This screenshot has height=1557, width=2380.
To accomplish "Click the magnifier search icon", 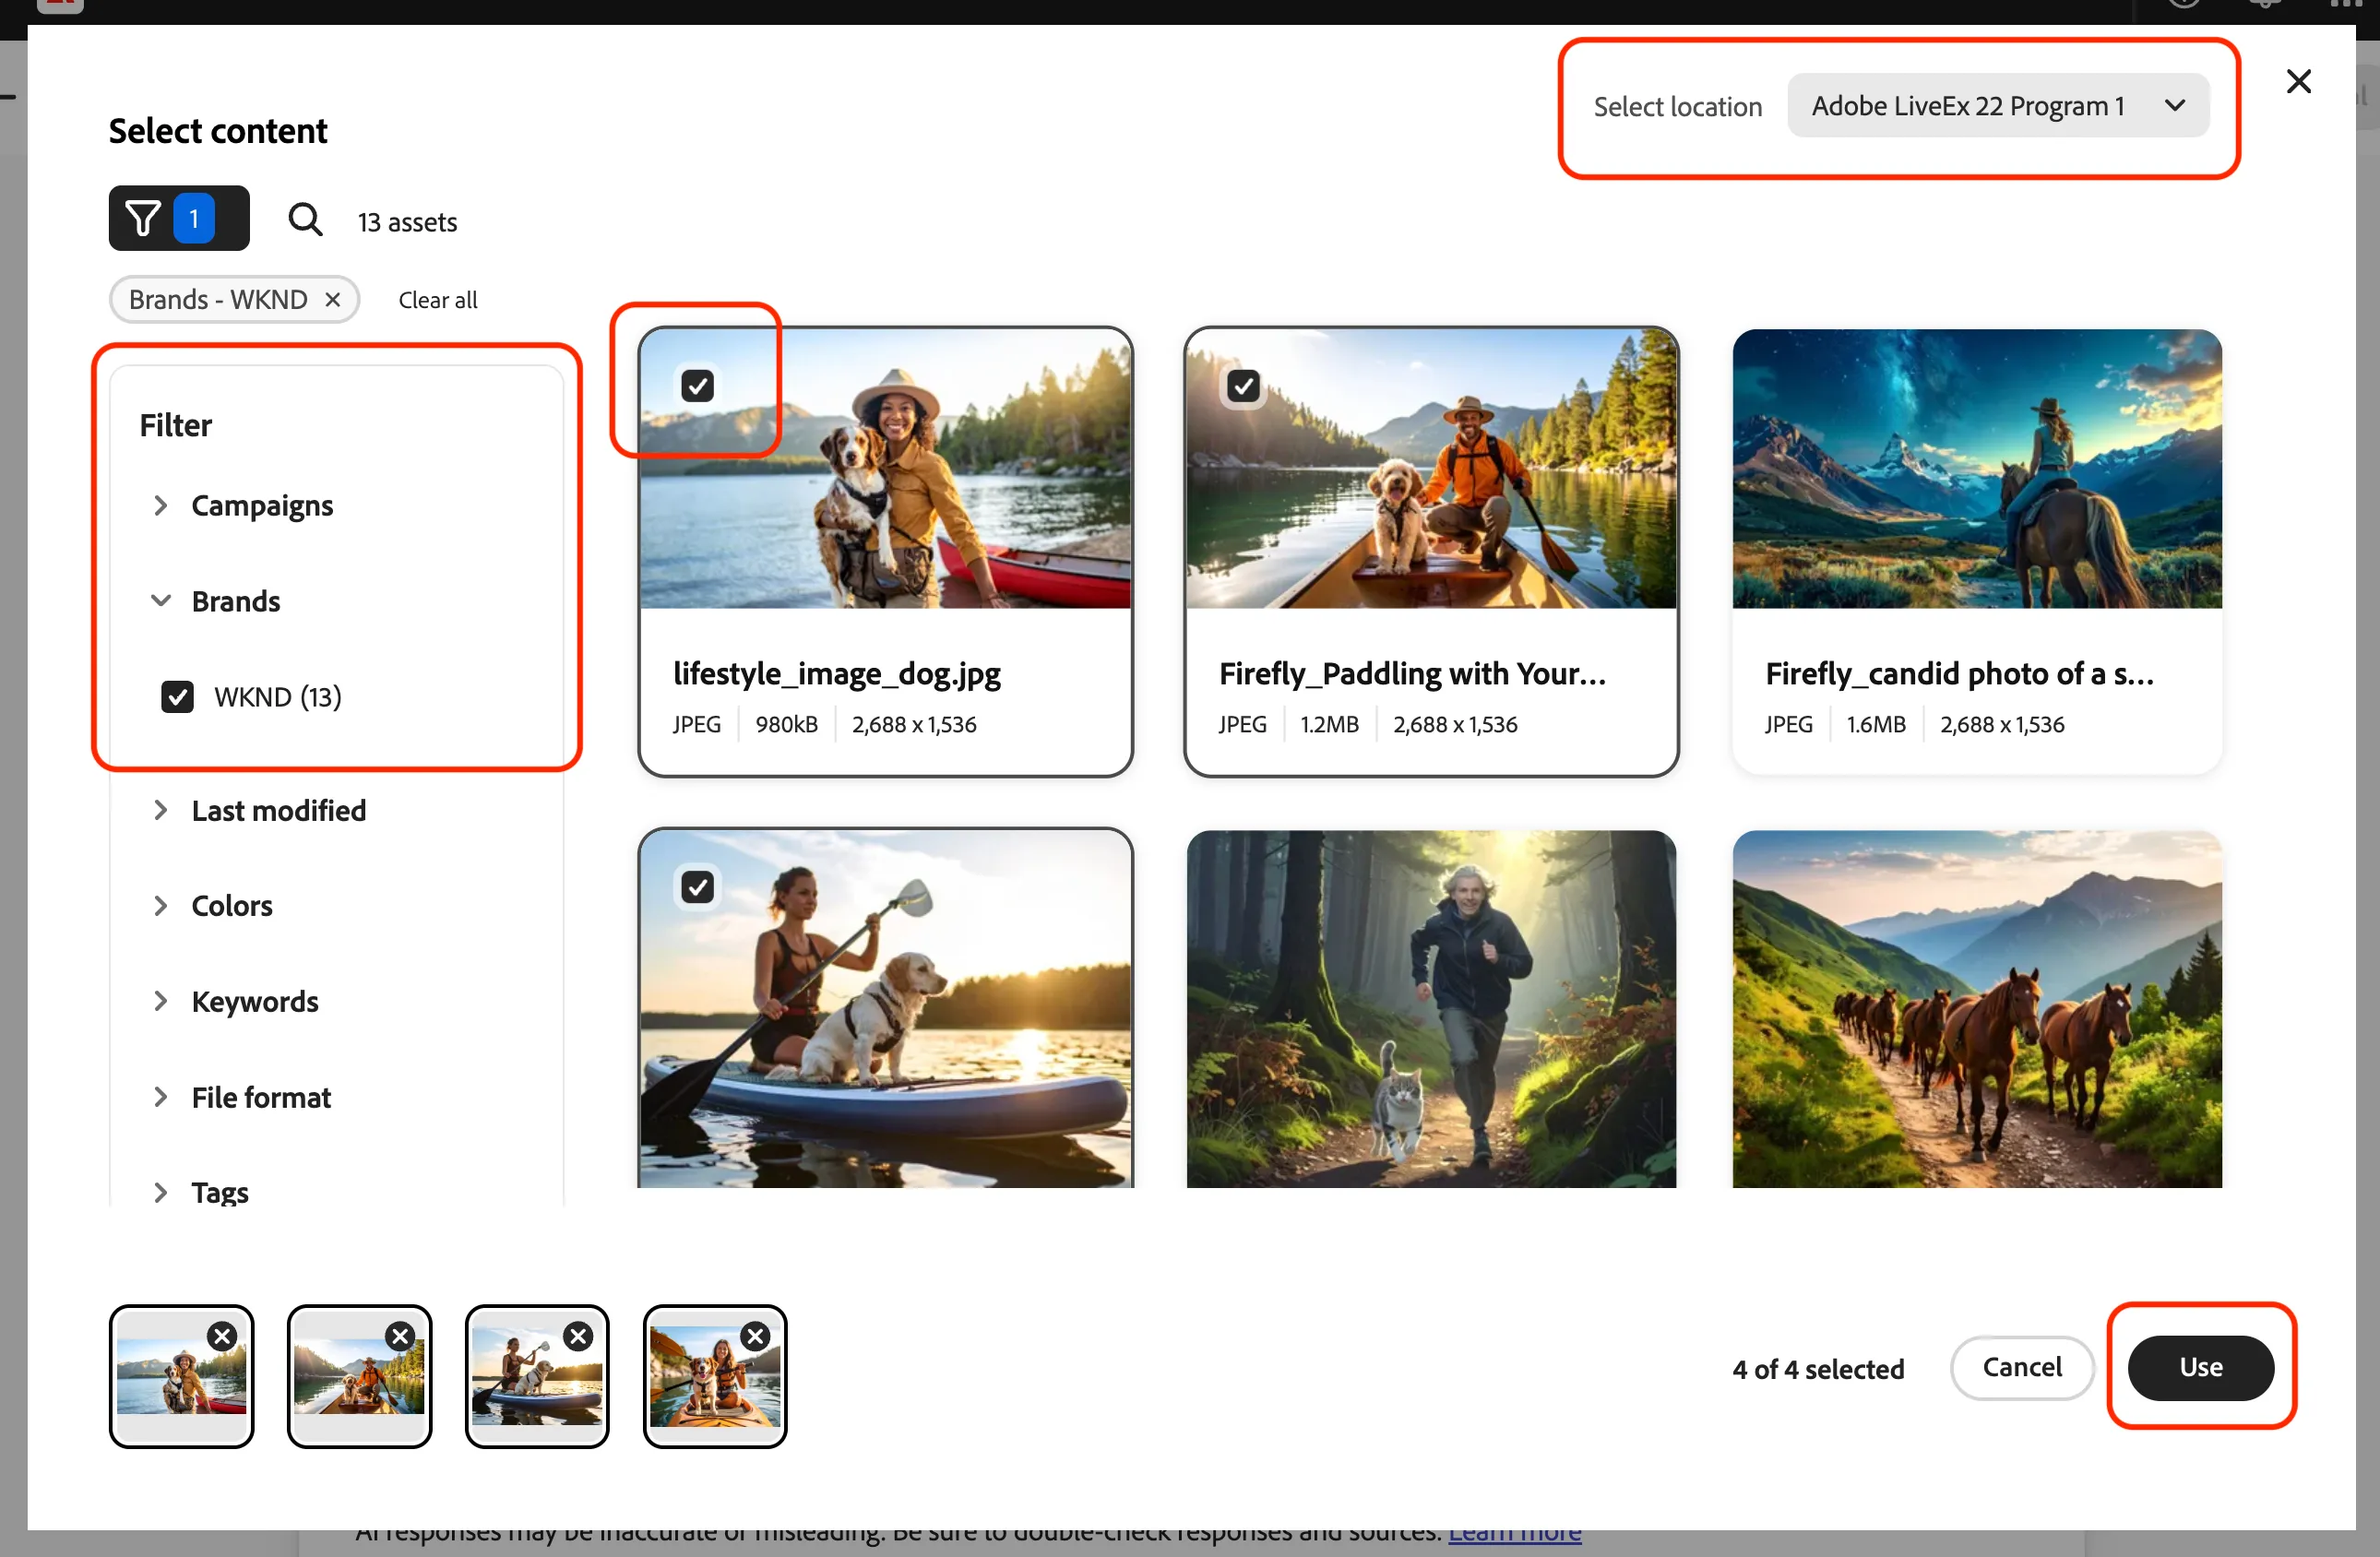I will (x=305, y=219).
